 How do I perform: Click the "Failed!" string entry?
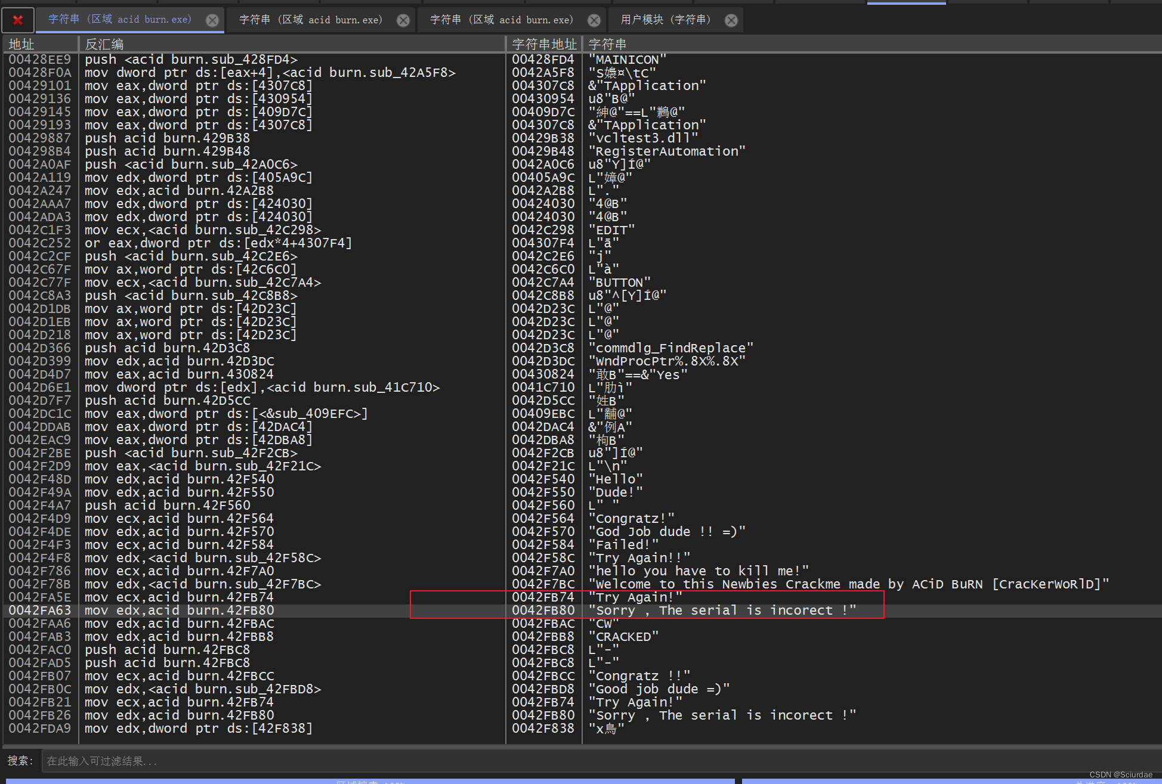click(623, 545)
